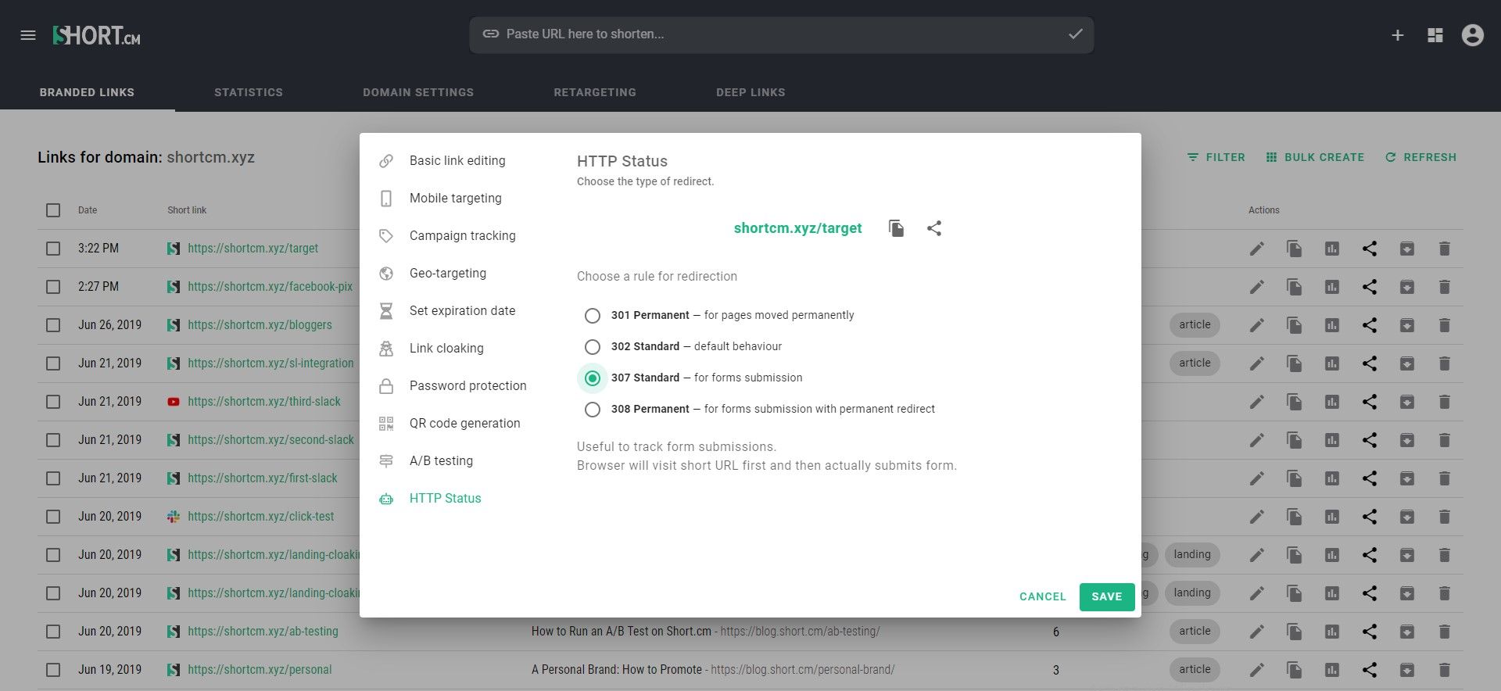1501x691 pixels.
Task: Switch to Retargeting tab
Action: (x=595, y=92)
